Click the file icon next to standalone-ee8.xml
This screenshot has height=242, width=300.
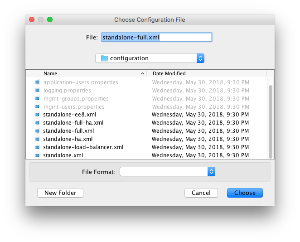(37, 115)
